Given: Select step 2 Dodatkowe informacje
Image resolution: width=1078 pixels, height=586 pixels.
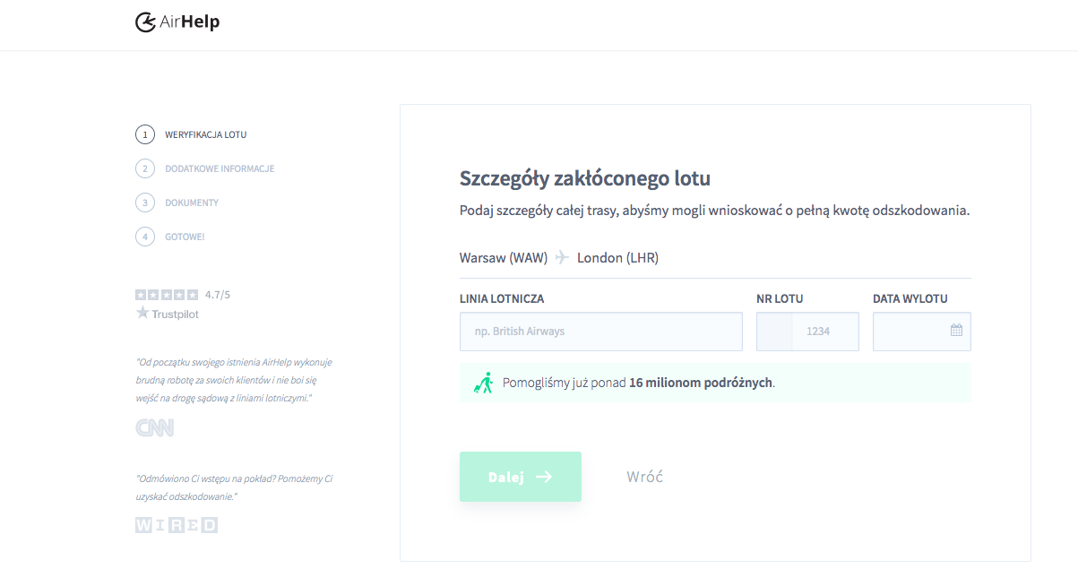Looking at the screenshot, I should [x=205, y=168].
